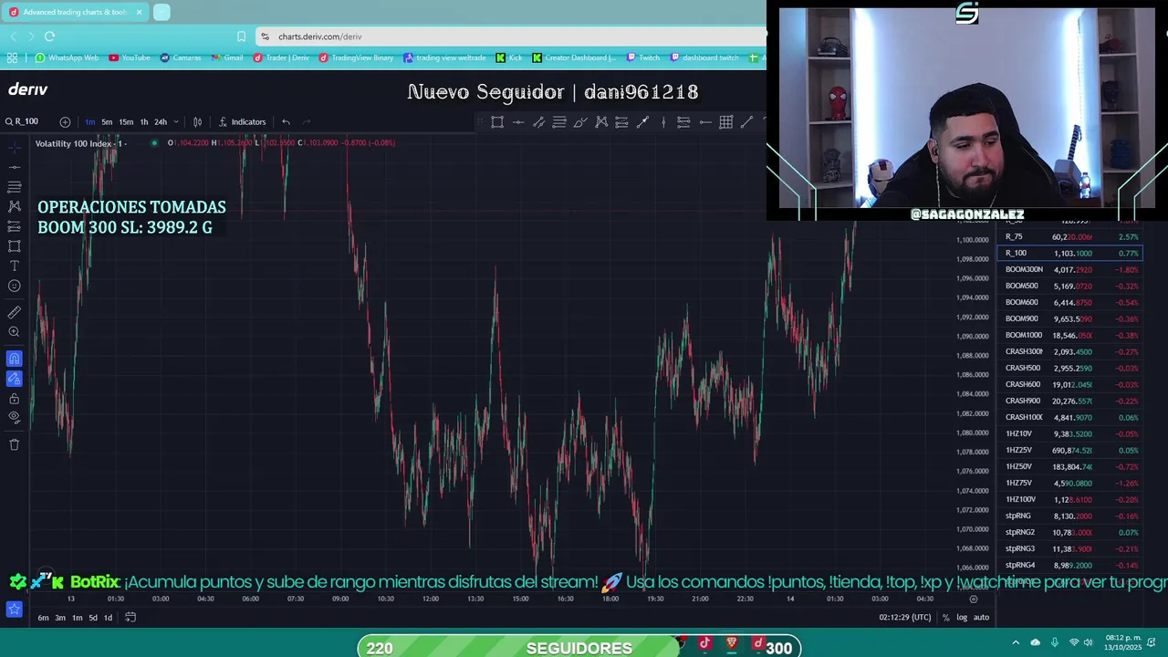Open the WhatsApp Web bookmark
The height and width of the screenshot is (657, 1168).
coord(67,57)
